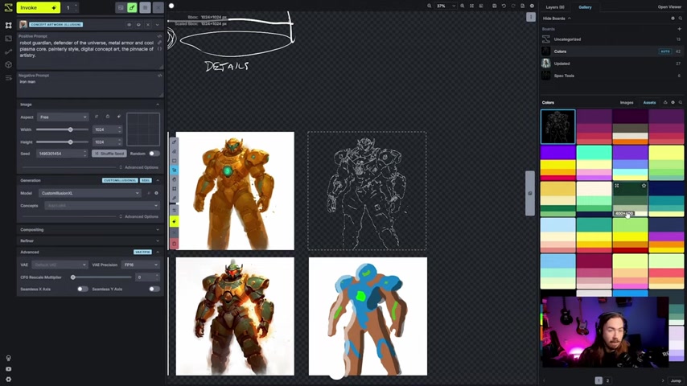Image resolution: width=687 pixels, height=386 pixels.
Task: Fit layers to canvas icon
Action: point(472,6)
